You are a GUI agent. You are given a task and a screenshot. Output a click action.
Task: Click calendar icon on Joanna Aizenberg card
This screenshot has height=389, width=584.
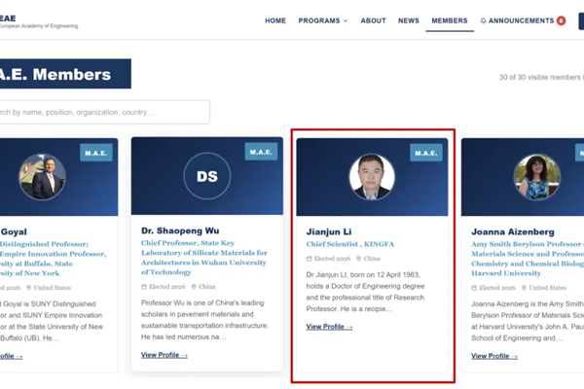[474, 288]
